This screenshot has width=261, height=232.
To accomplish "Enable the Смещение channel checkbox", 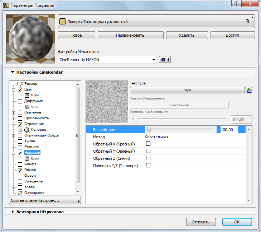I will click(x=20, y=182).
